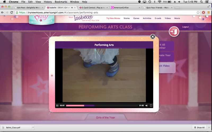Image resolution: width=212 pixels, height=132 pixels.
Task: Open Ballet_Class.pdf download
Action: tap(13, 128)
